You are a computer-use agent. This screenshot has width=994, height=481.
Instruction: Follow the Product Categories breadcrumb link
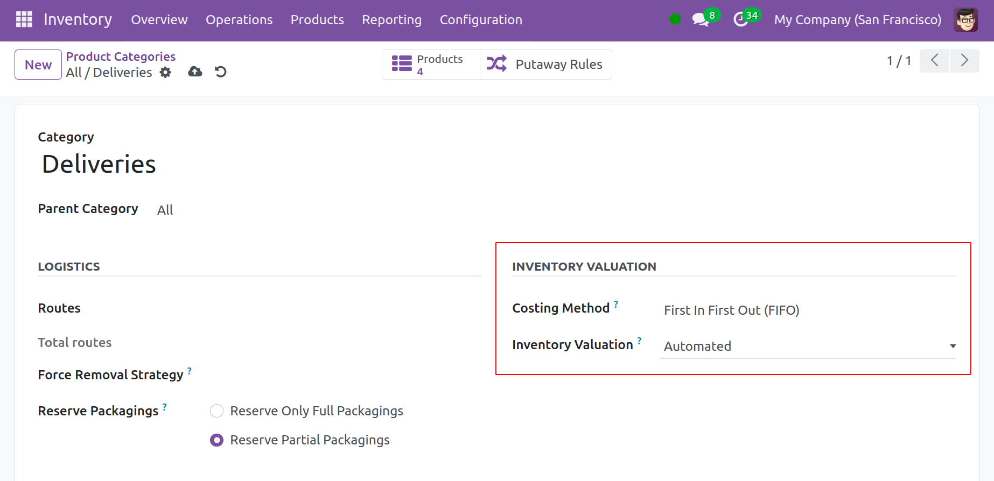click(121, 56)
